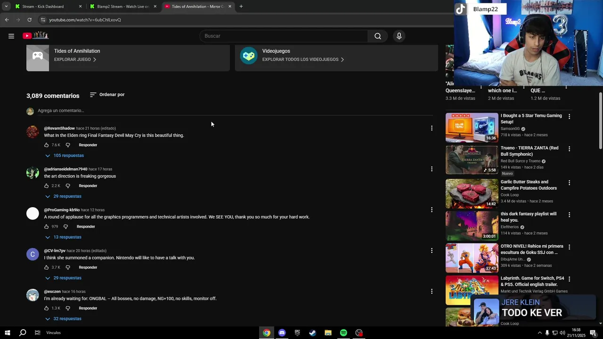Open Ordenar por sort dropdown
Viewport: 603px width, 339px height.
tap(107, 95)
